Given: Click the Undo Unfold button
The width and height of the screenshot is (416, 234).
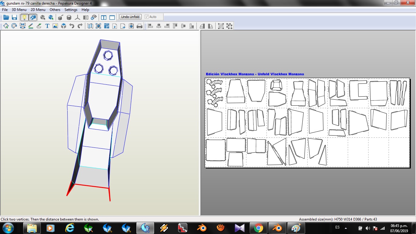Looking at the screenshot, I should pyautogui.click(x=130, y=17).
